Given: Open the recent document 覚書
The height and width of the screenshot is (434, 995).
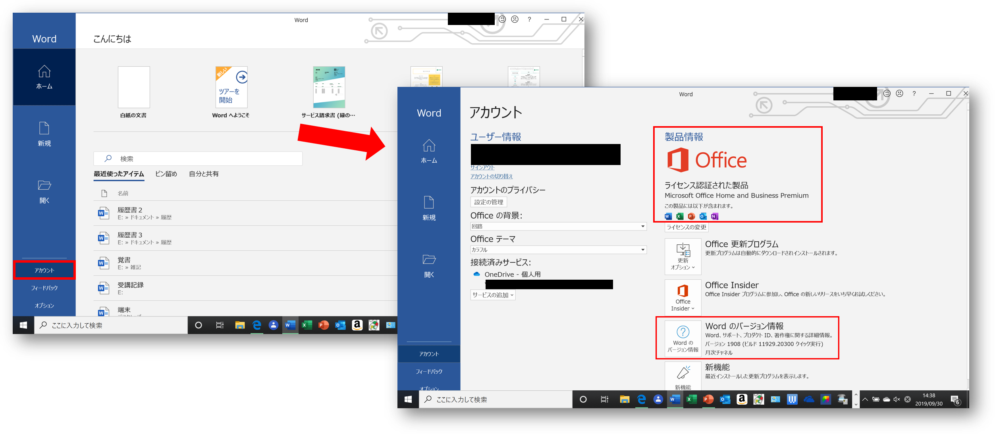Looking at the screenshot, I should tap(245, 263).
